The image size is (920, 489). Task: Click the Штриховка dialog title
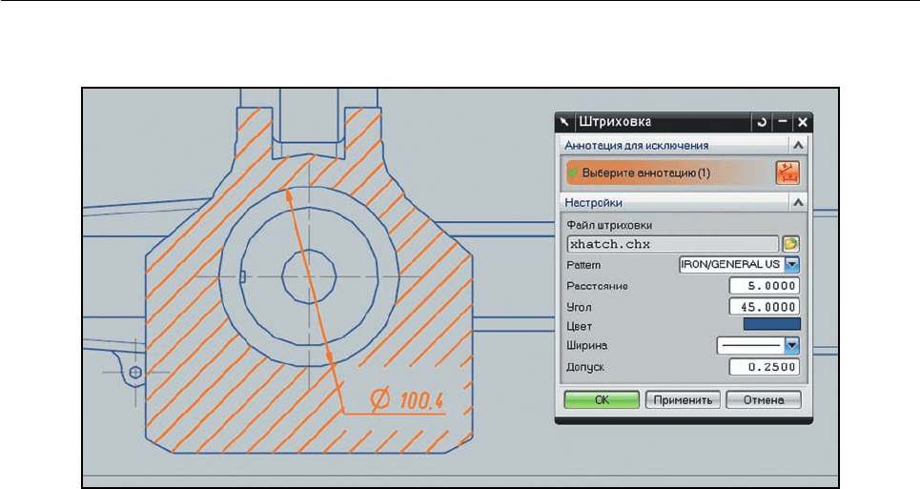pyautogui.click(x=615, y=122)
